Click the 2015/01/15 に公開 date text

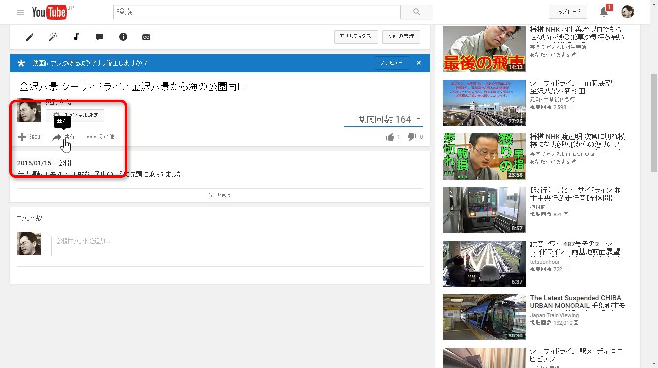point(44,163)
